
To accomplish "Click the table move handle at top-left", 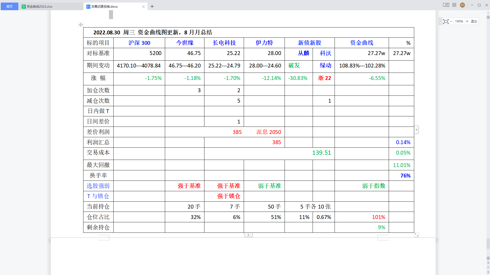I will click(81, 25).
